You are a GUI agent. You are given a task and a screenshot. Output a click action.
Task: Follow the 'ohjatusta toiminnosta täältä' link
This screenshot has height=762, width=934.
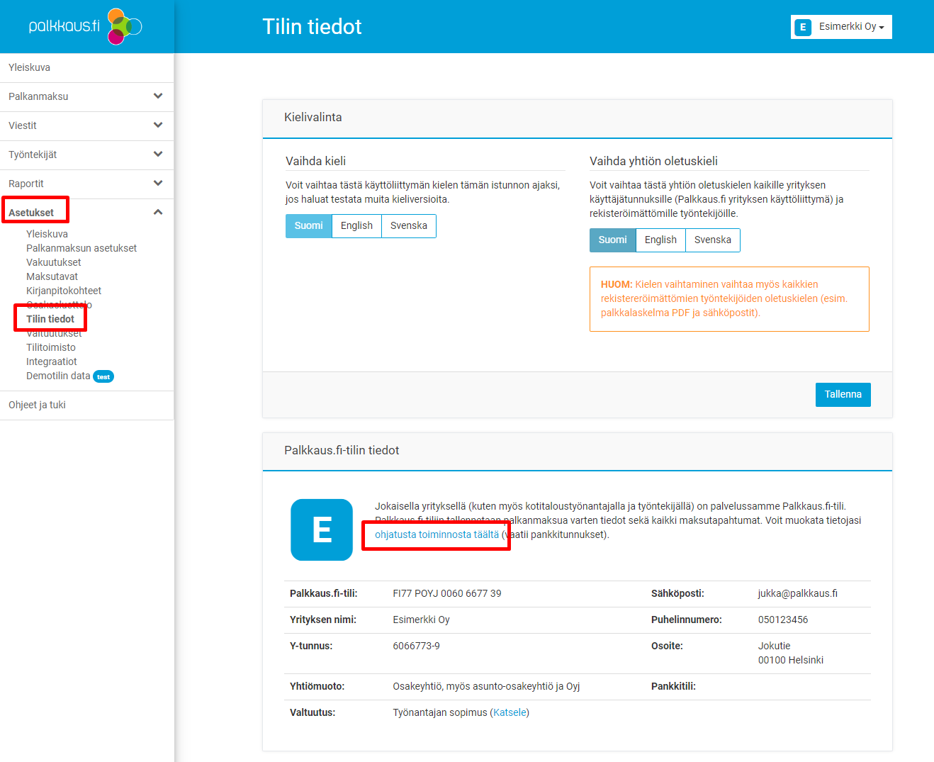(x=437, y=534)
